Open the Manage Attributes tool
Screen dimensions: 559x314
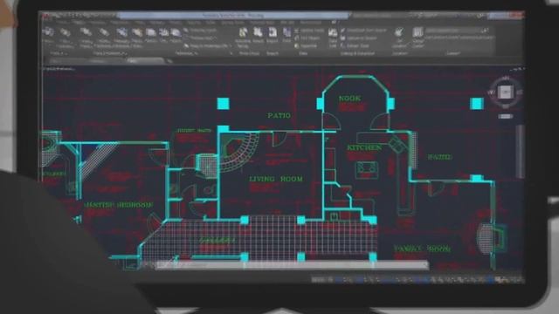(121, 33)
